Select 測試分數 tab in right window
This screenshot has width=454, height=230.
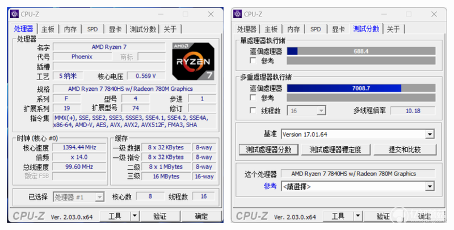[x=366, y=28]
